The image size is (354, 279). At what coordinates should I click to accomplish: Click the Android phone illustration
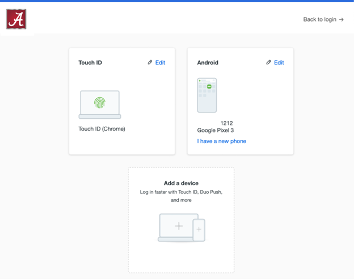click(x=207, y=95)
